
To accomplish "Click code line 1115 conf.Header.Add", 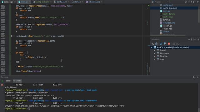I will pyautogui.click(x=40, y=36).
